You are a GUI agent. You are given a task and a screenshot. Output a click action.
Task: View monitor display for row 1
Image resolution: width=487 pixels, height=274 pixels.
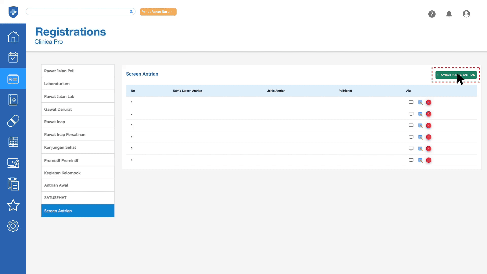[411, 102]
